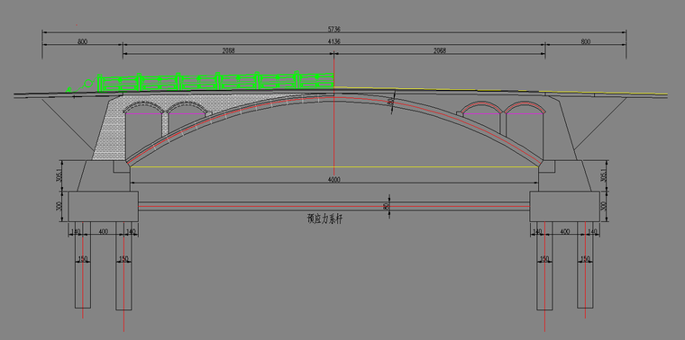Click the small green circle left of railing

coord(88,83)
